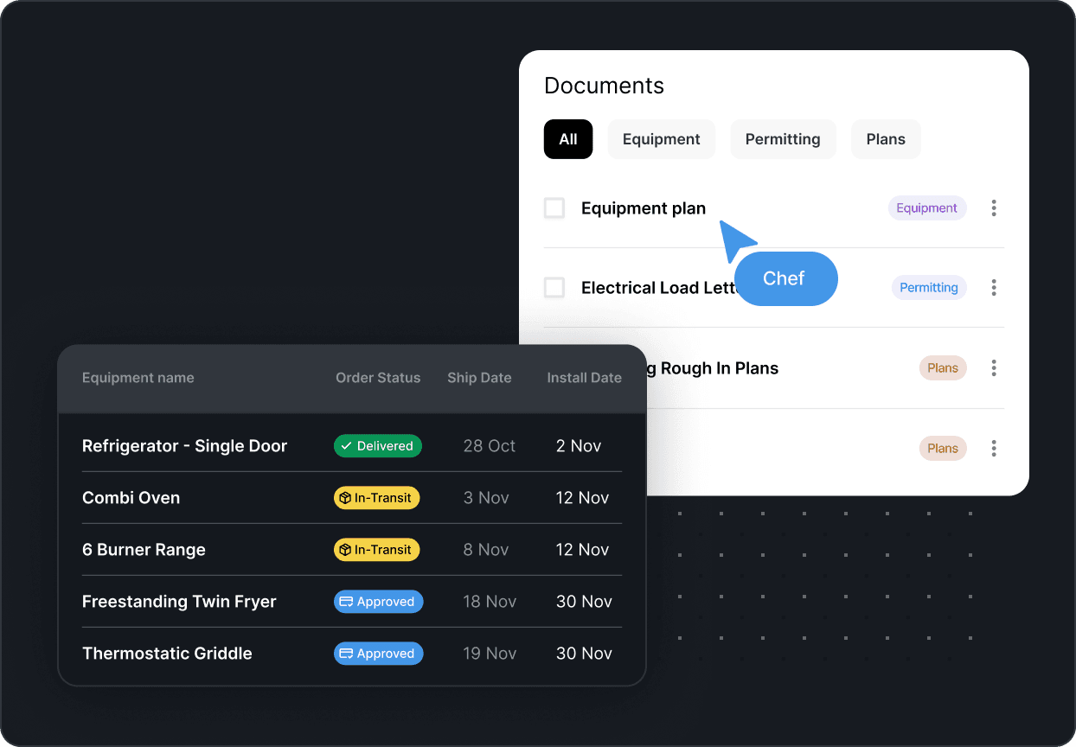Click the Chef cursor chip
The image size is (1076, 747).
click(x=785, y=278)
